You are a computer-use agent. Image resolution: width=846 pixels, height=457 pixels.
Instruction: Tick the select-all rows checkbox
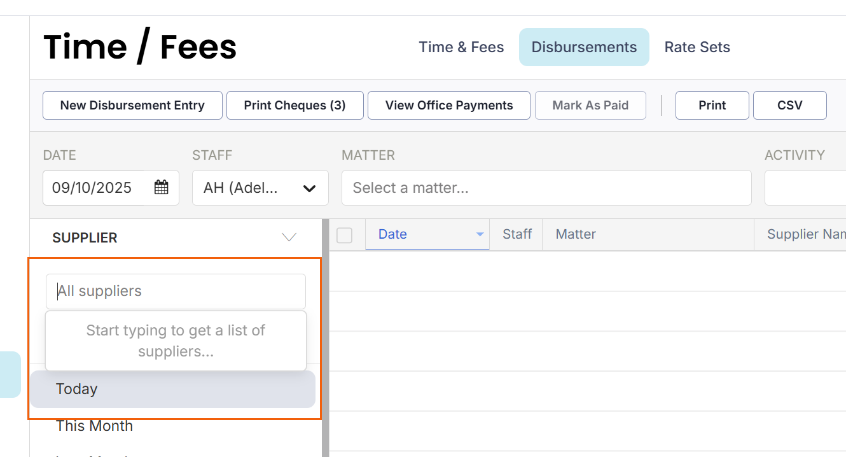point(344,236)
